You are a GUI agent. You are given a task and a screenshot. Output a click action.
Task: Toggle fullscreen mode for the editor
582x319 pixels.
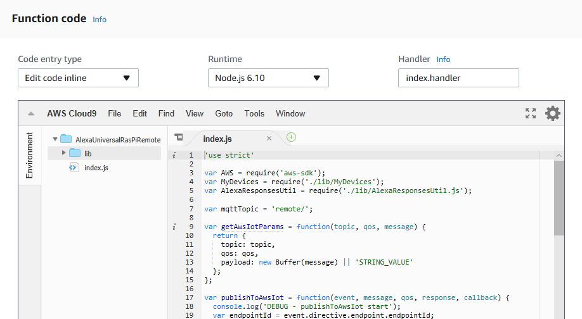pos(531,113)
